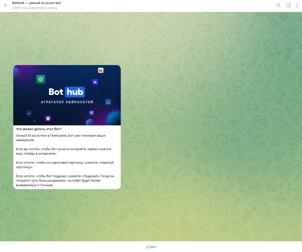Click the Anthropic A\ logo in the banner
The image size is (302, 252).
coord(95,82)
